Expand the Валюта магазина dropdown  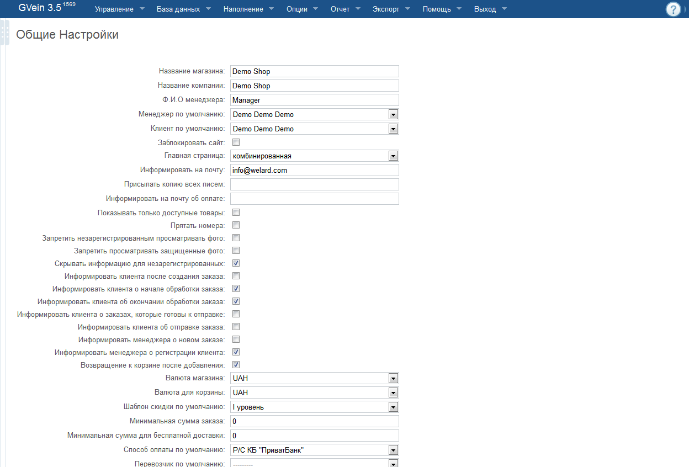314,378
